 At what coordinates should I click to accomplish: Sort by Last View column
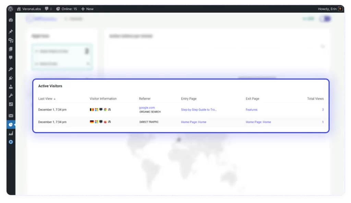click(47, 99)
